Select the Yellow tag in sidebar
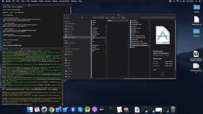This screenshot has width=203, height=114. coord(68,60)
